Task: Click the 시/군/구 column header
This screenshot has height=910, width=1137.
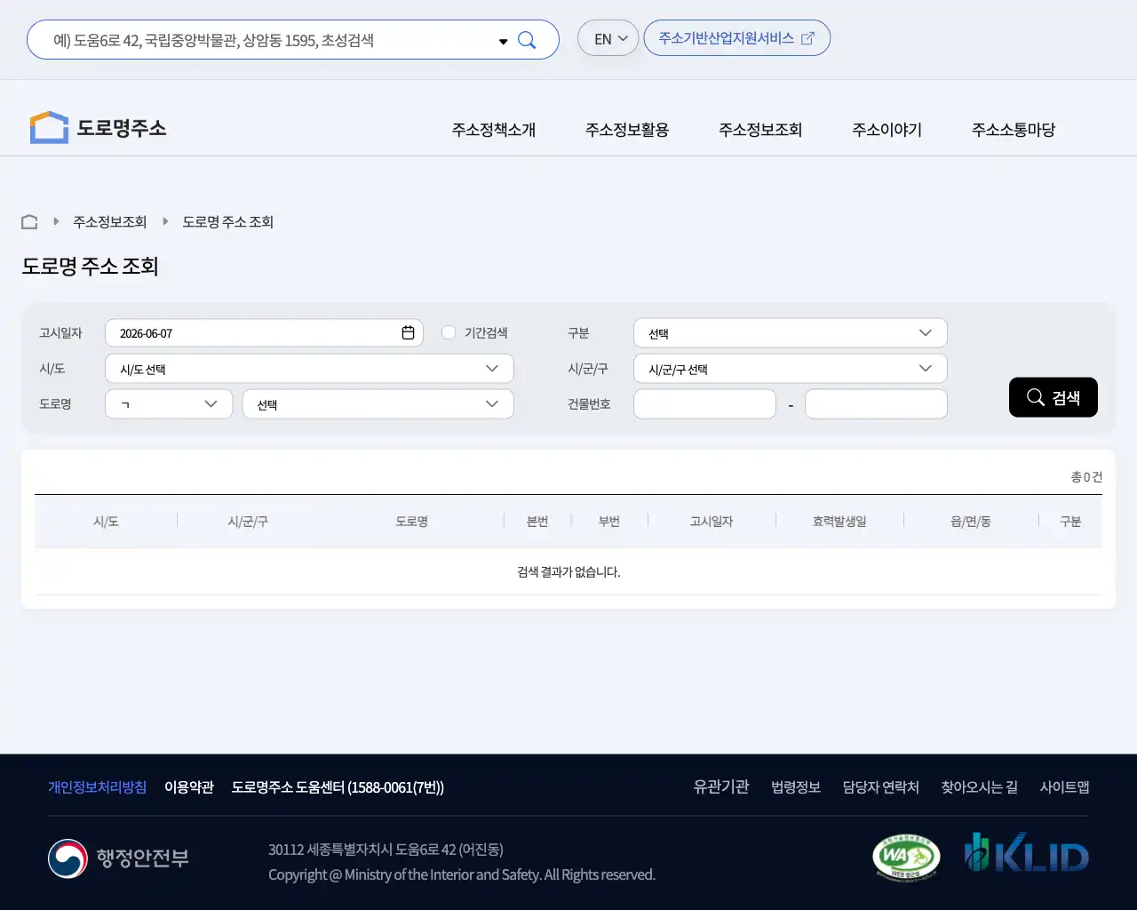Action: coord(248,522)
